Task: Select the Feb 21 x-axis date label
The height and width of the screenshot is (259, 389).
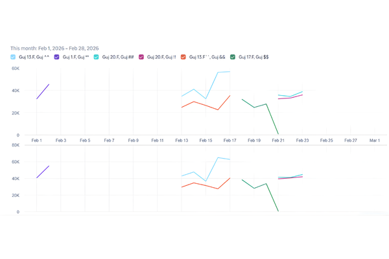Action: click(278, 141)
